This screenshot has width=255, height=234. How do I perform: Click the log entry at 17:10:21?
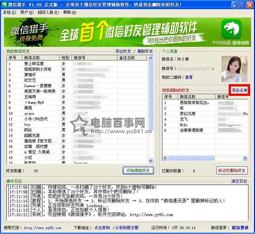click(x=90, y=214)
